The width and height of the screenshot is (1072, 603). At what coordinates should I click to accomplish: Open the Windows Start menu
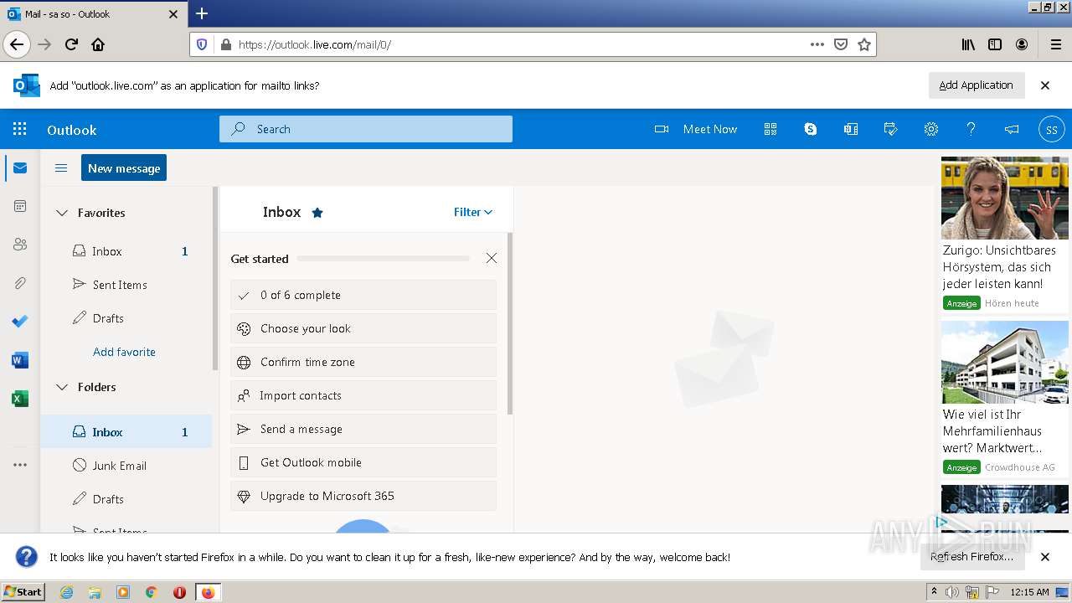coord(23,591)
